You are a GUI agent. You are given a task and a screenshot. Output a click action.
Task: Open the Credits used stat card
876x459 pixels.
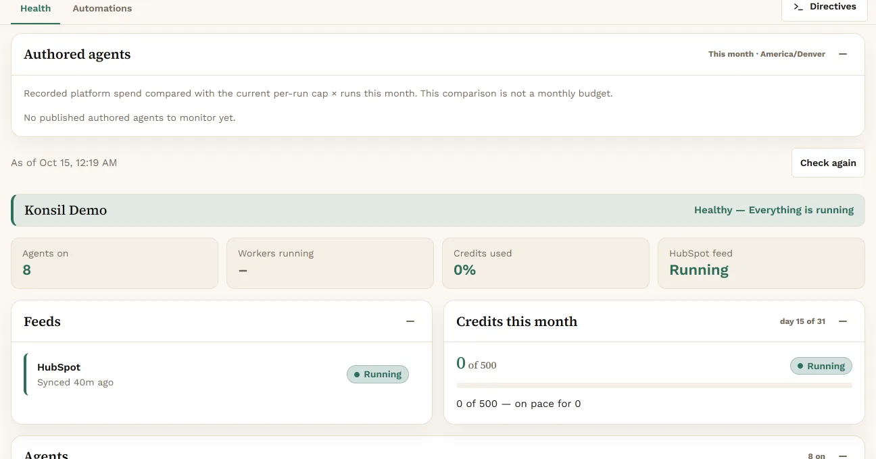[545, 263]
